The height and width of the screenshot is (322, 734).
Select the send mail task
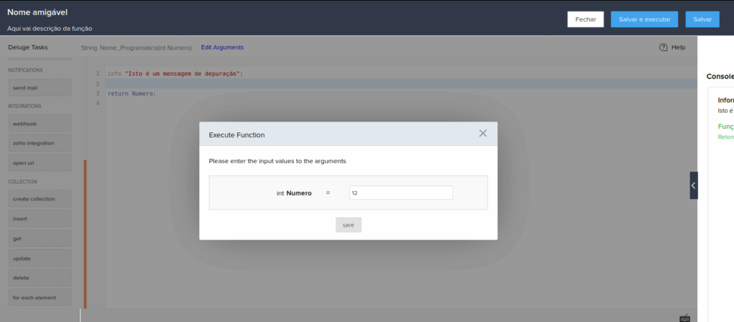pos(40,88)
